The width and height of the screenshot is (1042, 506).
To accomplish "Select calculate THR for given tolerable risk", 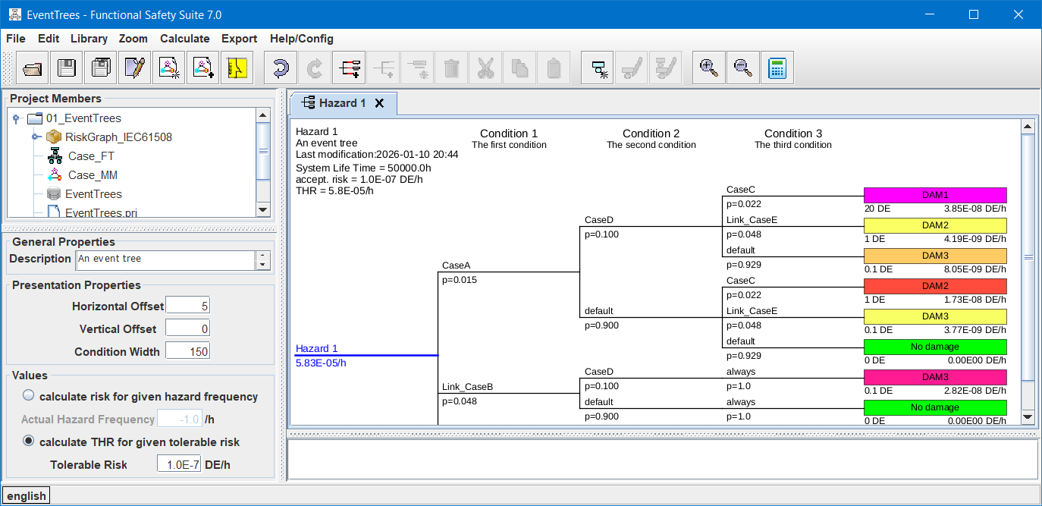I will coord(29,442).
